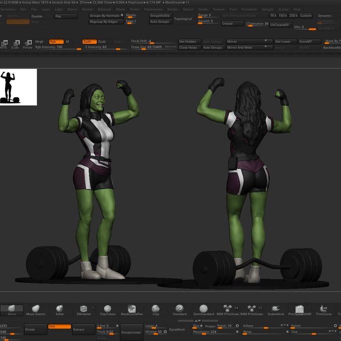
Task: Choose the 250 k polycount preset
Action: 293,16
